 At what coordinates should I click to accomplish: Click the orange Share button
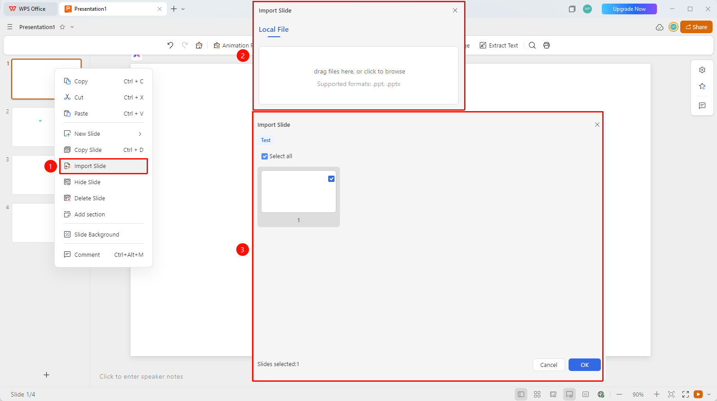coord(696,27)
